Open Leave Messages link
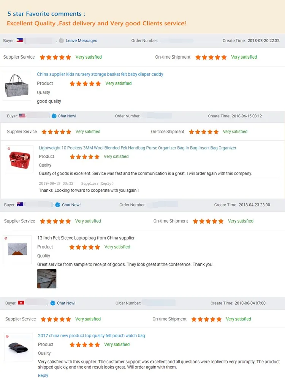The height and width of the screenshot is (383, 285). tap(81, 41)
